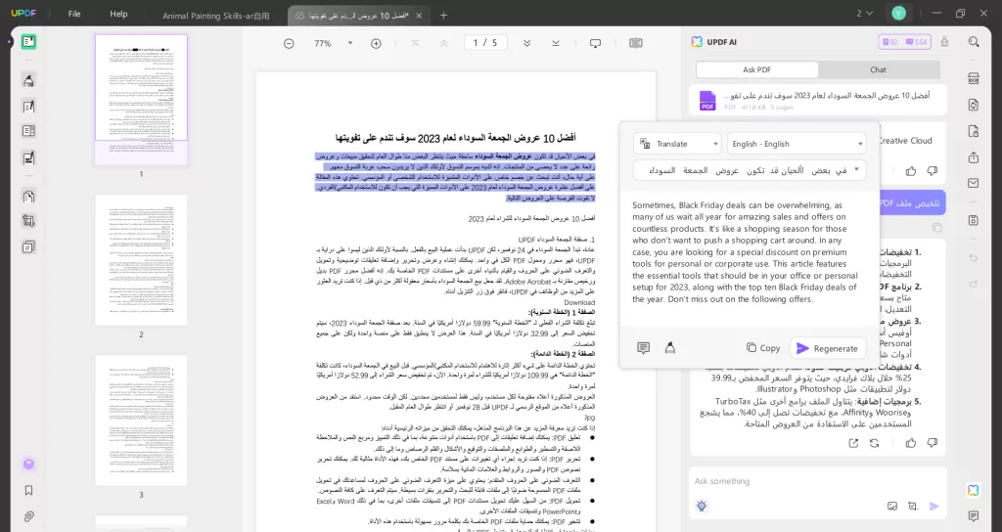Dislike the bottom AI summary response
This screenshot has height=532, width=1002.
(933, 443)
